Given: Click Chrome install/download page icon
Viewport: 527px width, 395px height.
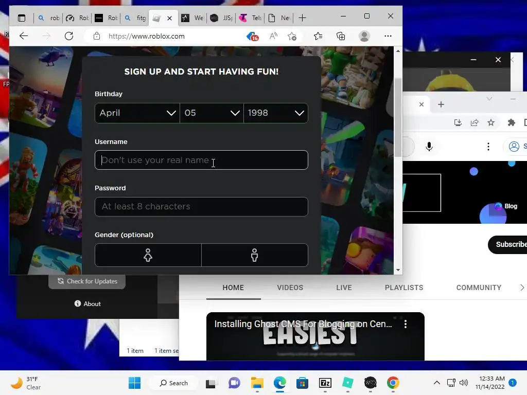Looking at the screenshot, I should click(458, 122).
